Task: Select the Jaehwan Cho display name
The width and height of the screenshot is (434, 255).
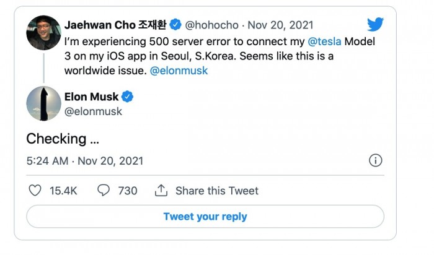Action: pyautogui.click(x=115, y=25)
